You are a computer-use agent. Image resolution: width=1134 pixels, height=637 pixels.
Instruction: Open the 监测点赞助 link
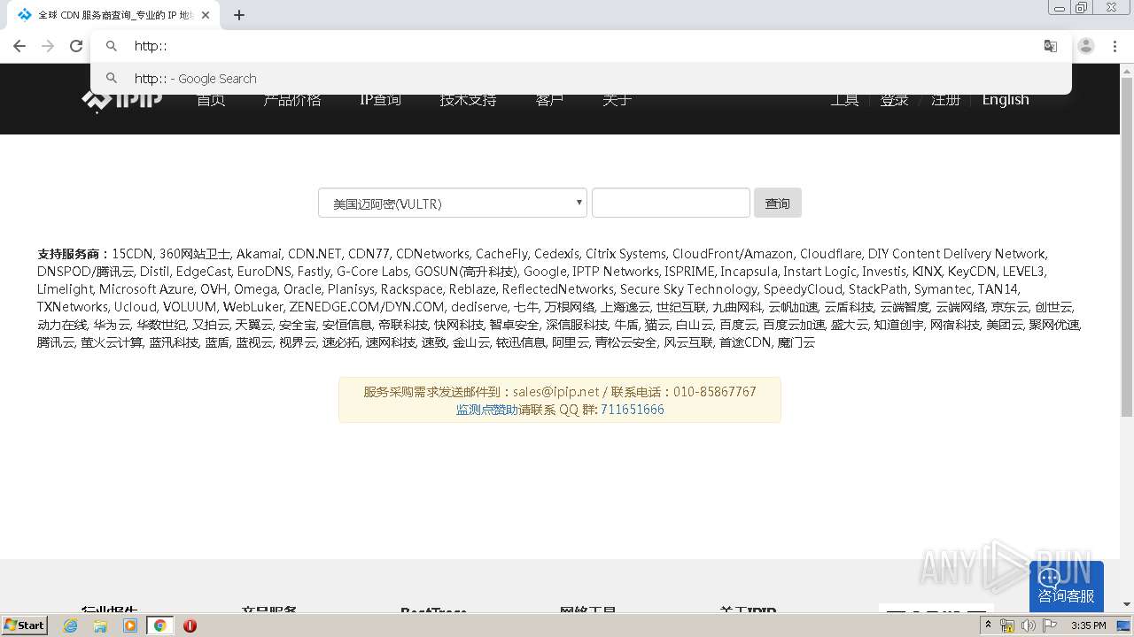click(x=487, y=410)
